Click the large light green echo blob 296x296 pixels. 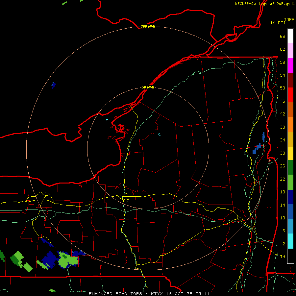point(67,260)
